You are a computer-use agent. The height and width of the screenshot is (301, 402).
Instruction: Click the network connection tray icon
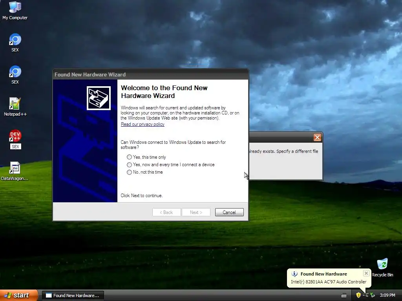[365, 295]
